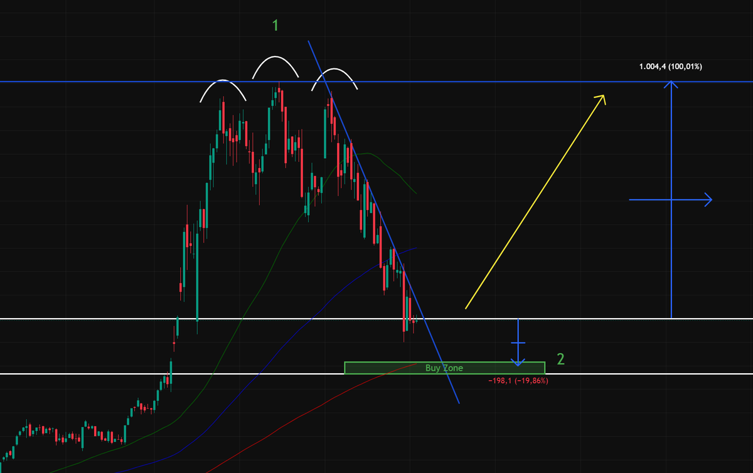The height and width of the screenshot is (473, 753).
Task: Select the green "2" wave label text
Action: coord(561,359)
